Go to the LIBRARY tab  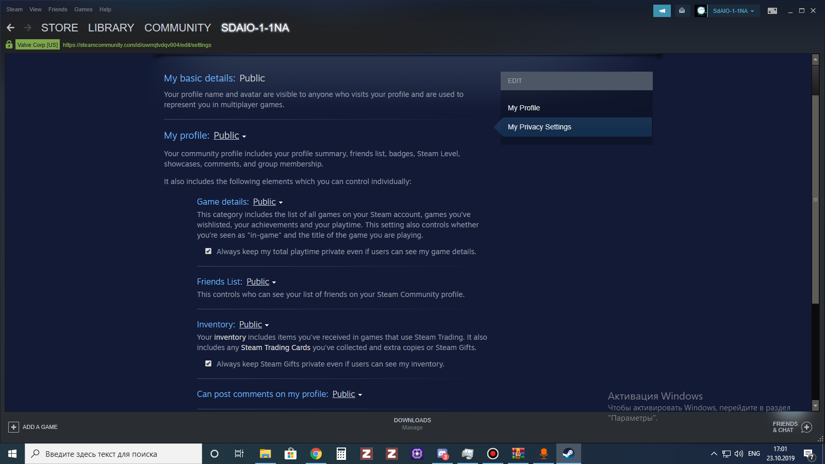point(111,28)
